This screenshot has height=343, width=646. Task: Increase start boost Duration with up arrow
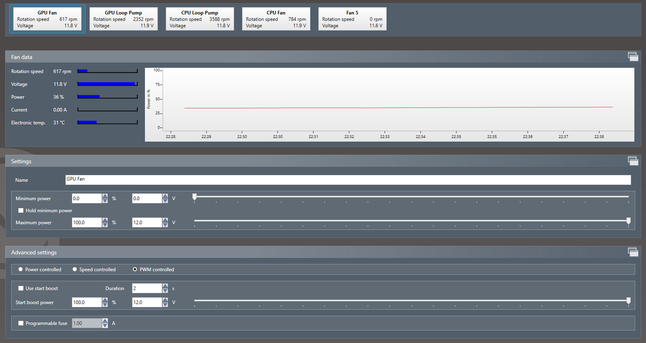point(165,286)
